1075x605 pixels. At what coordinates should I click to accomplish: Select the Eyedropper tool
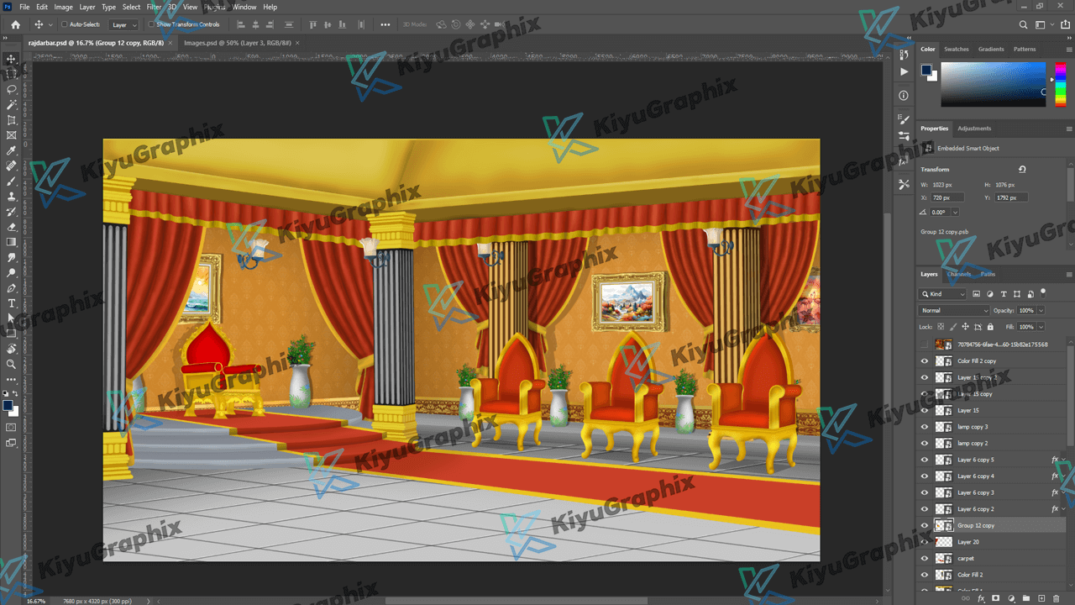pyautogui.click(x=12, y=150)
